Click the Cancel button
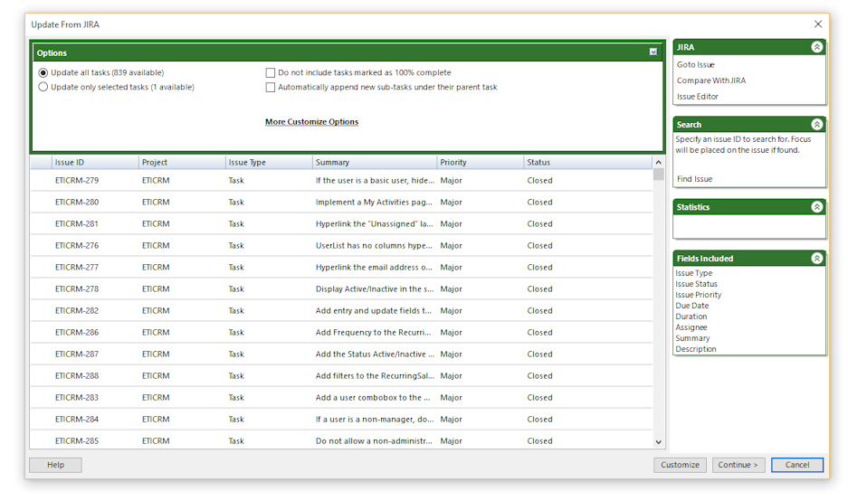Screen dimensions: 848x501 pyautogui.click(x=797, y=465)
